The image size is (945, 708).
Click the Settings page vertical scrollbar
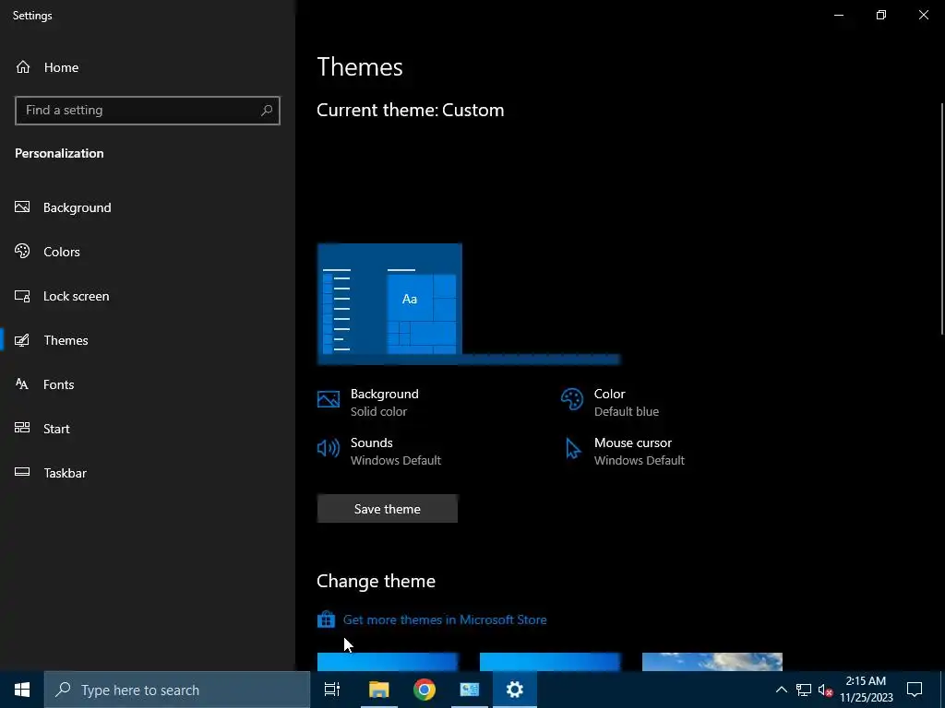942,219
